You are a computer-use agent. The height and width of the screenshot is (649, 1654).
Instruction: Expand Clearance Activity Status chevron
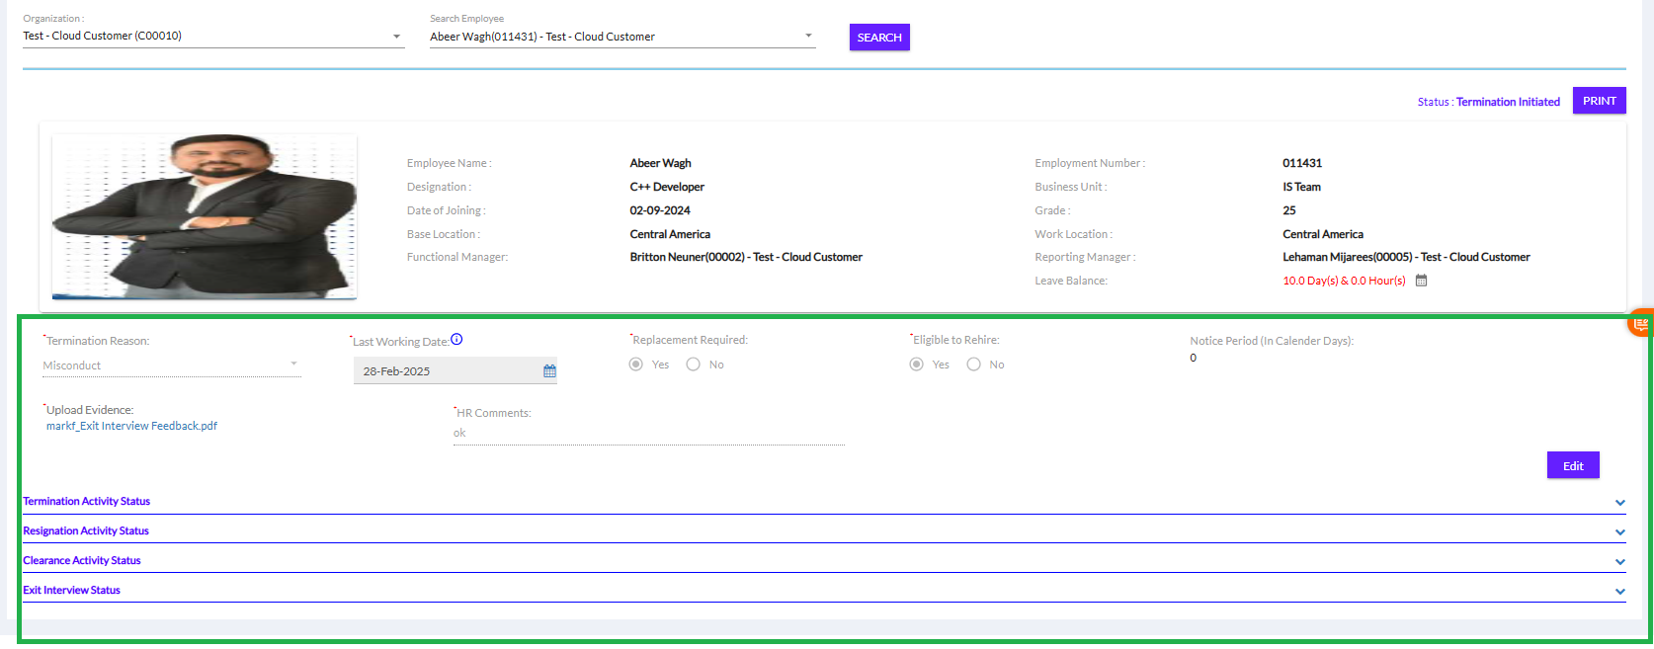1620,562
